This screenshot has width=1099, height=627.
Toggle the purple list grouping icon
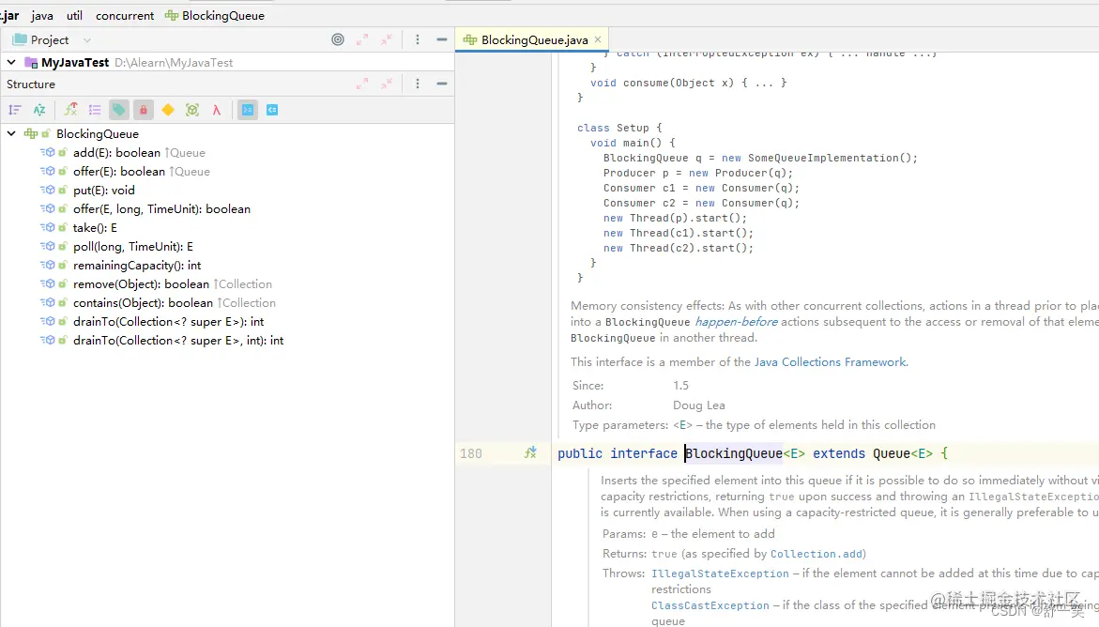95,110
